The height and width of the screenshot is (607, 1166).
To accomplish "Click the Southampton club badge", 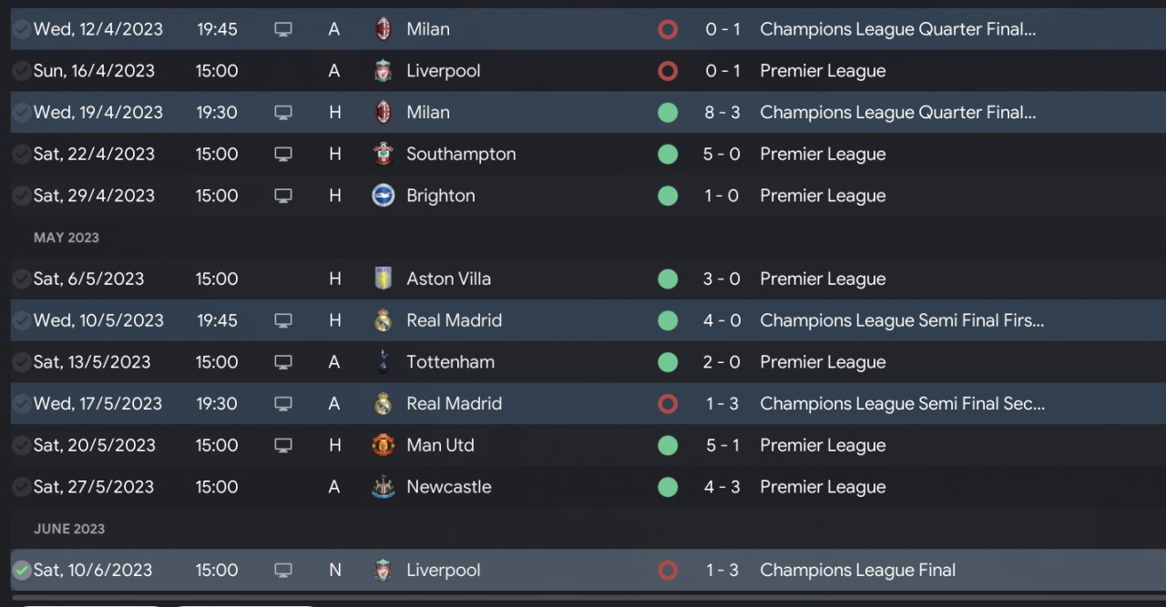I will pos(384,154).
